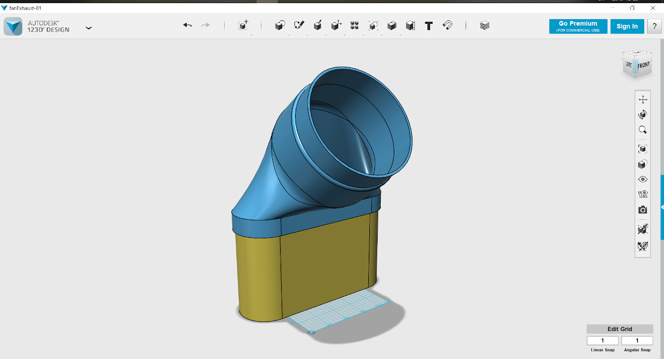Select the Pan navigation tool
The width and height of the screenshot is (664, 359).
click(643, 99)
